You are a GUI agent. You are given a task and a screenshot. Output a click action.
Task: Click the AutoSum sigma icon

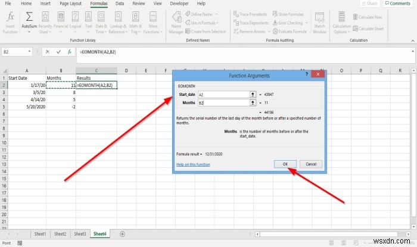pyautogui.click(x=29, y=17)
